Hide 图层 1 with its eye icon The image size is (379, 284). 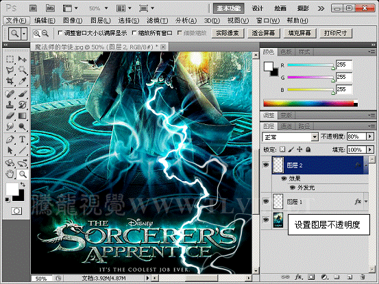click(x=266, y=201)
